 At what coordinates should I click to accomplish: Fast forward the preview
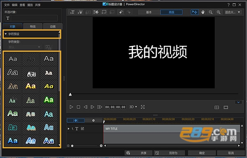(x=100, y=107)
